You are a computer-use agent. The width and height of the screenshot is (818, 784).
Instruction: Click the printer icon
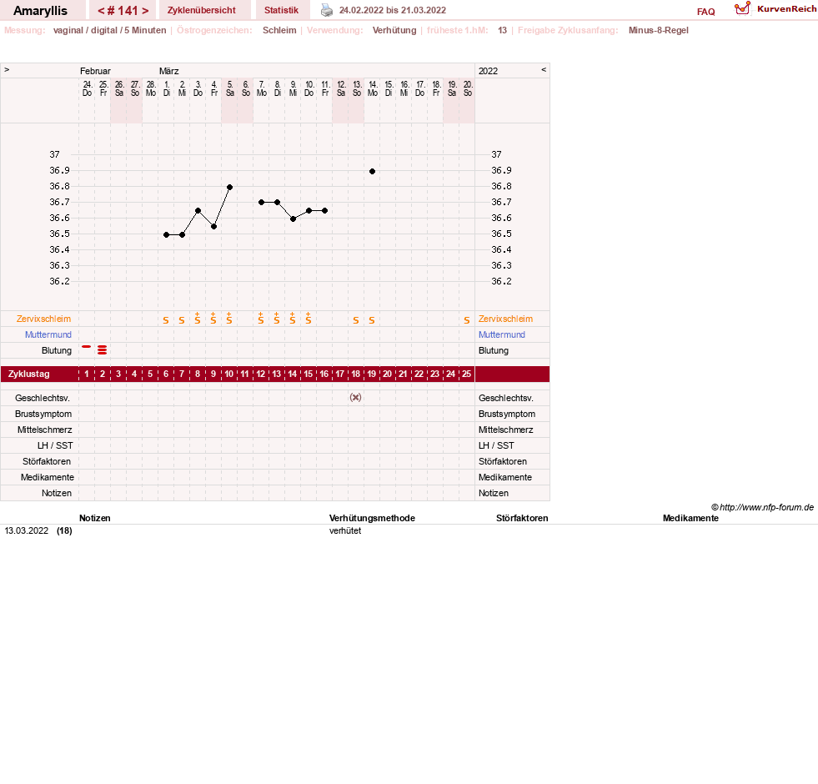(327, 10)
